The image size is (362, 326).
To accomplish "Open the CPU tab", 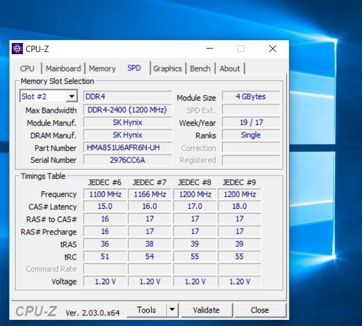I will coord(27,69).
